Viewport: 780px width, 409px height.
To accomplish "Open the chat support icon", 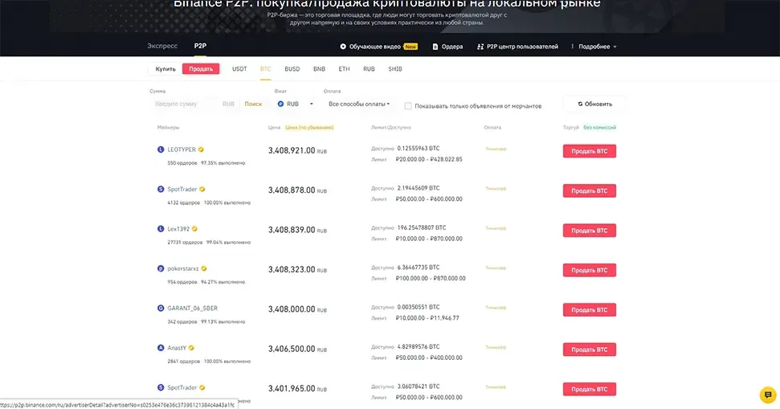I will 768,395.
